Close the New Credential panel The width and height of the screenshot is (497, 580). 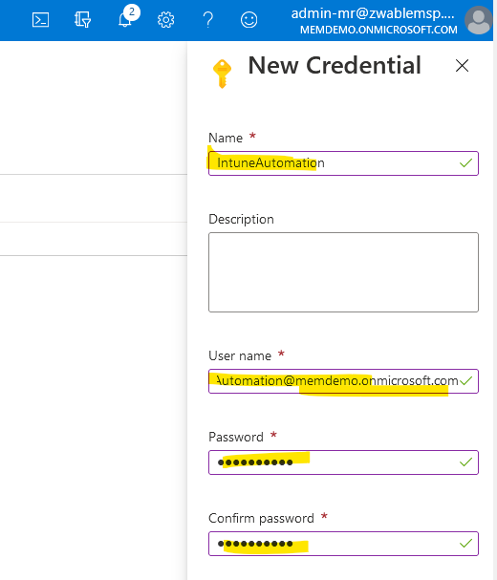coord(462,66)
